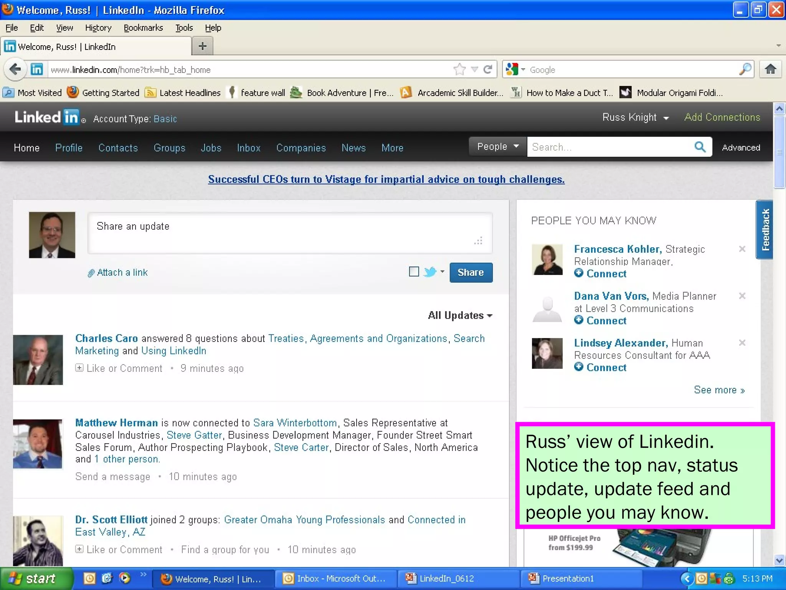Open the Groups nav tab
Screen dimensions: 786x590
pos(169,147)
